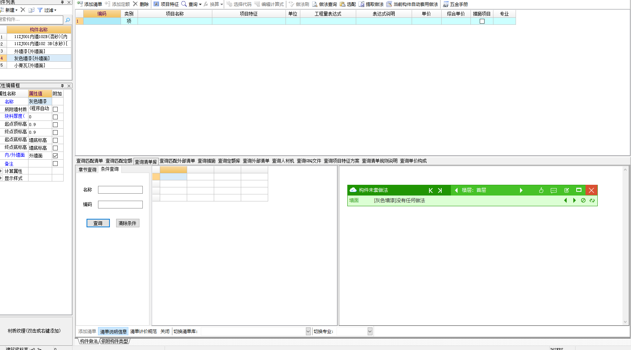Open the 换算 dropdown arrow
The height and width of the screenshot is (350, 631).
(x=222, y=4)
